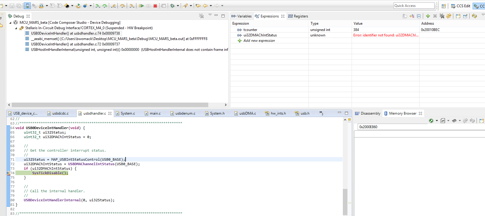This screenshot has height=216, width=485.
Task: Click the Expression column header
Action: pyautogui.click(x=270, y=23)
